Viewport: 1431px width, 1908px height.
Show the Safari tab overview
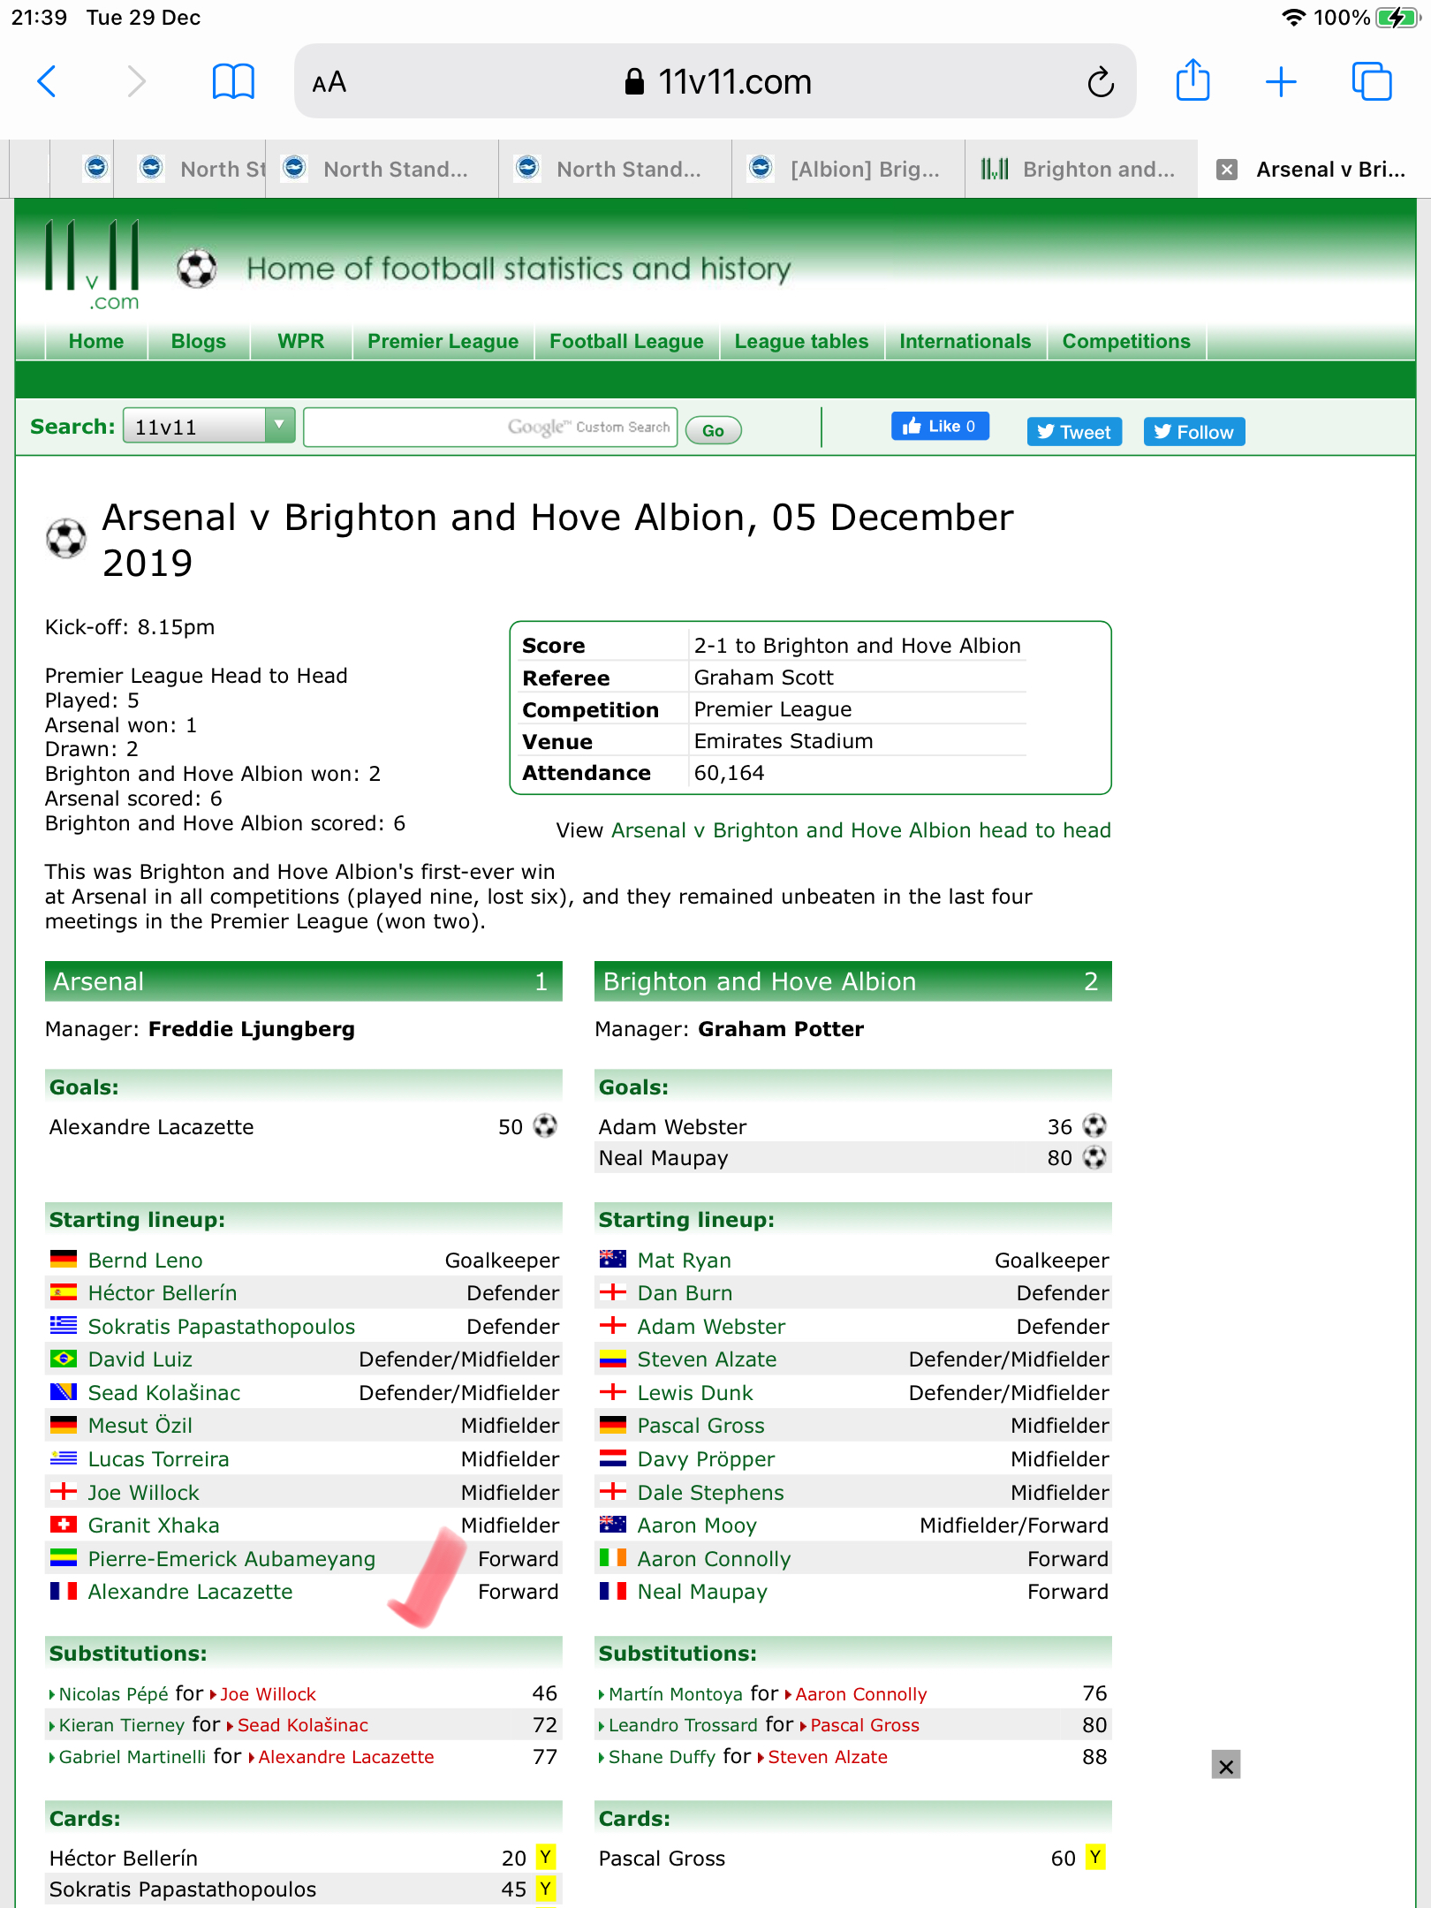(x=1372, y=81)
